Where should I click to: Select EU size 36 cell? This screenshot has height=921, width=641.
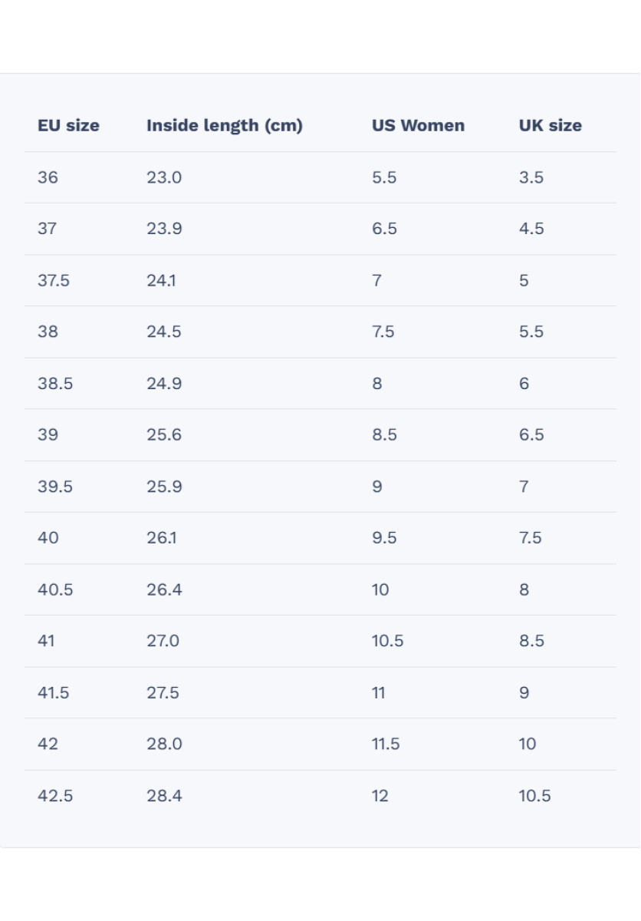pyautogui.click(x=48, y=177)
